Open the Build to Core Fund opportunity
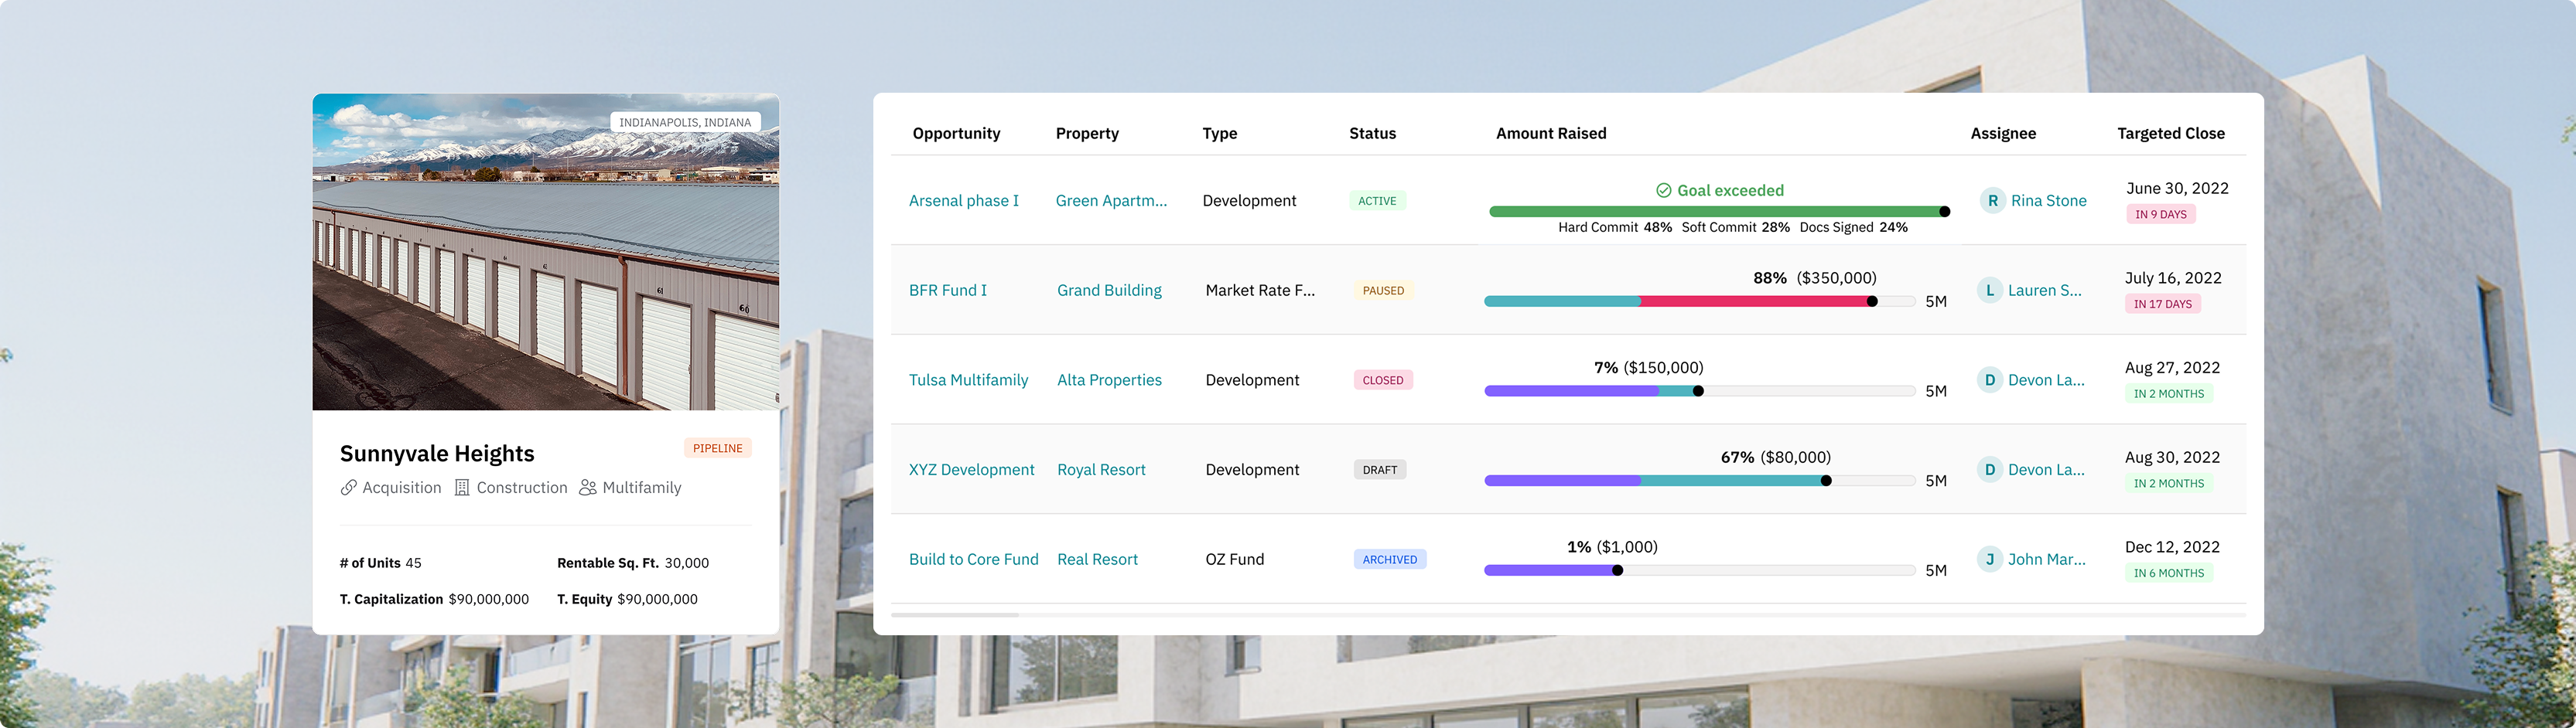Screen dimensions: 2576x728 click(x=973, y=560)
